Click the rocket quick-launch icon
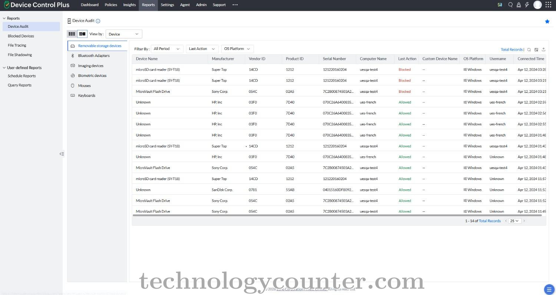 click(x=519, y=5)
